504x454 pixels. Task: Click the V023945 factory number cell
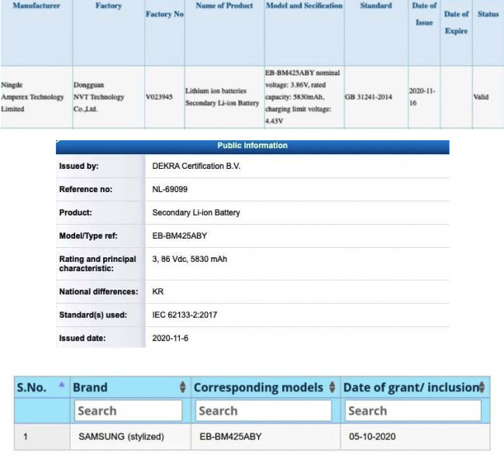pos(162,97)
